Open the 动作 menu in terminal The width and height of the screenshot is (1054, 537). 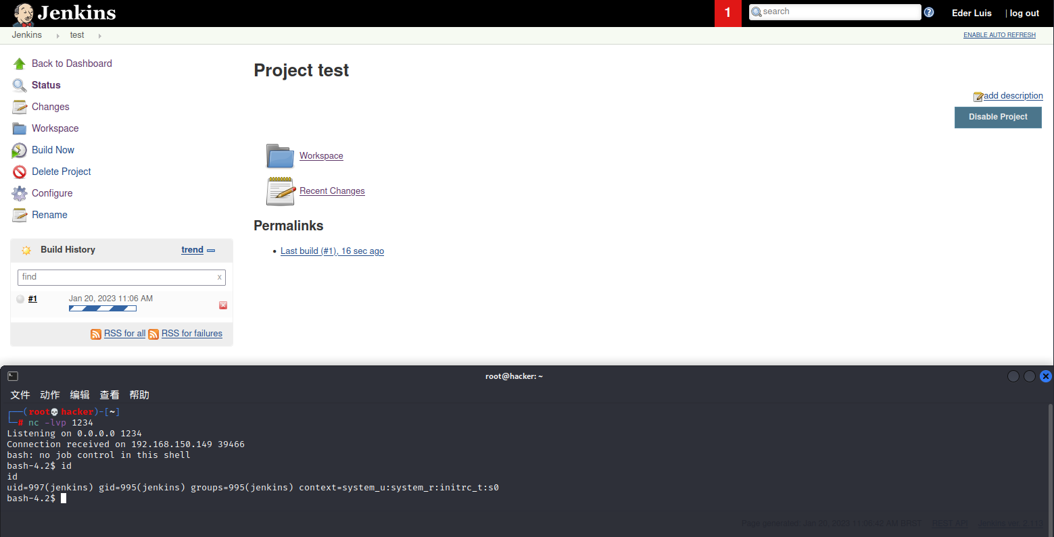coord(50,395)
